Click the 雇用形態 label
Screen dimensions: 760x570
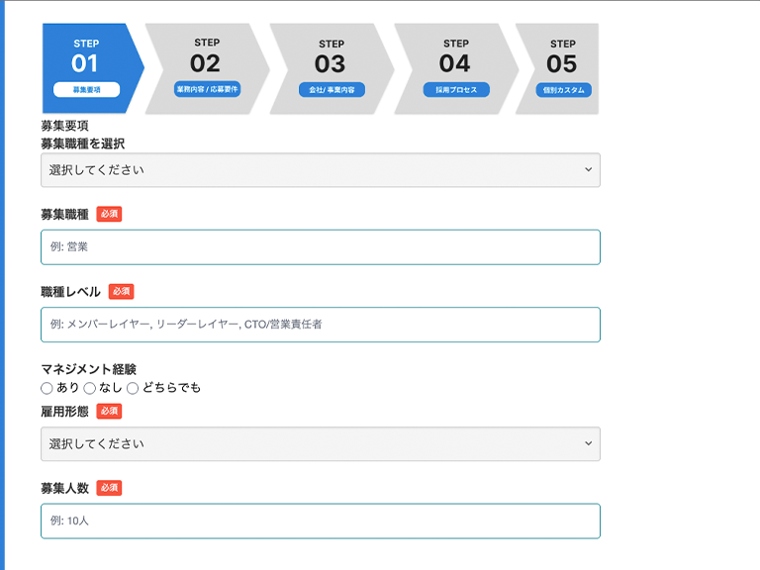(x=65, y=412)
